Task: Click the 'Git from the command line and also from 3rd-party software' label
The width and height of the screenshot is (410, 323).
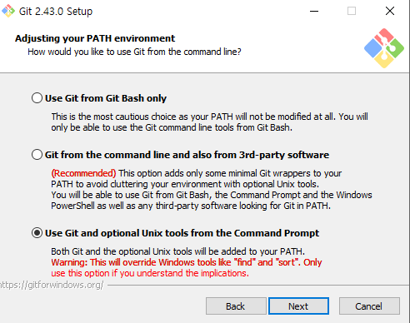Action: [x=187, y=155]
